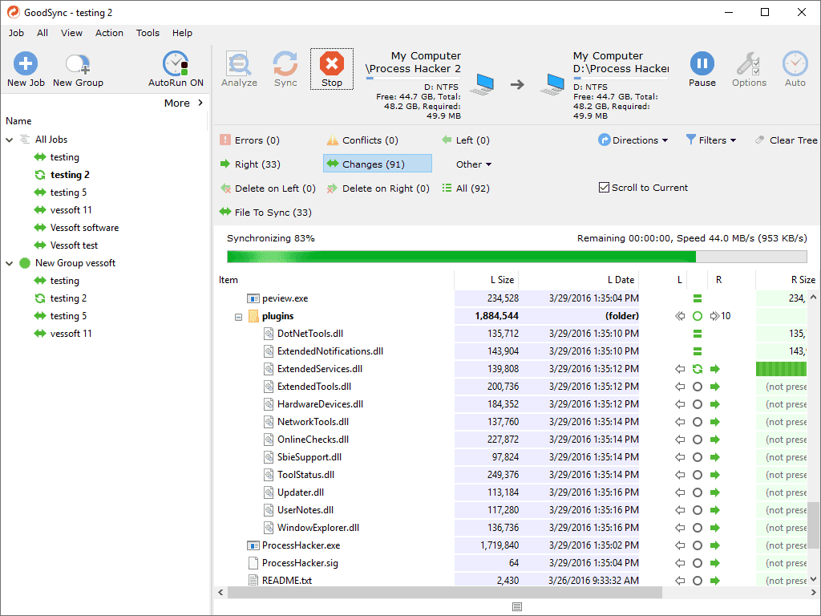
Task: Select do-nothing circle for WindowExplorer.dll
Action: tap(697, 528)
